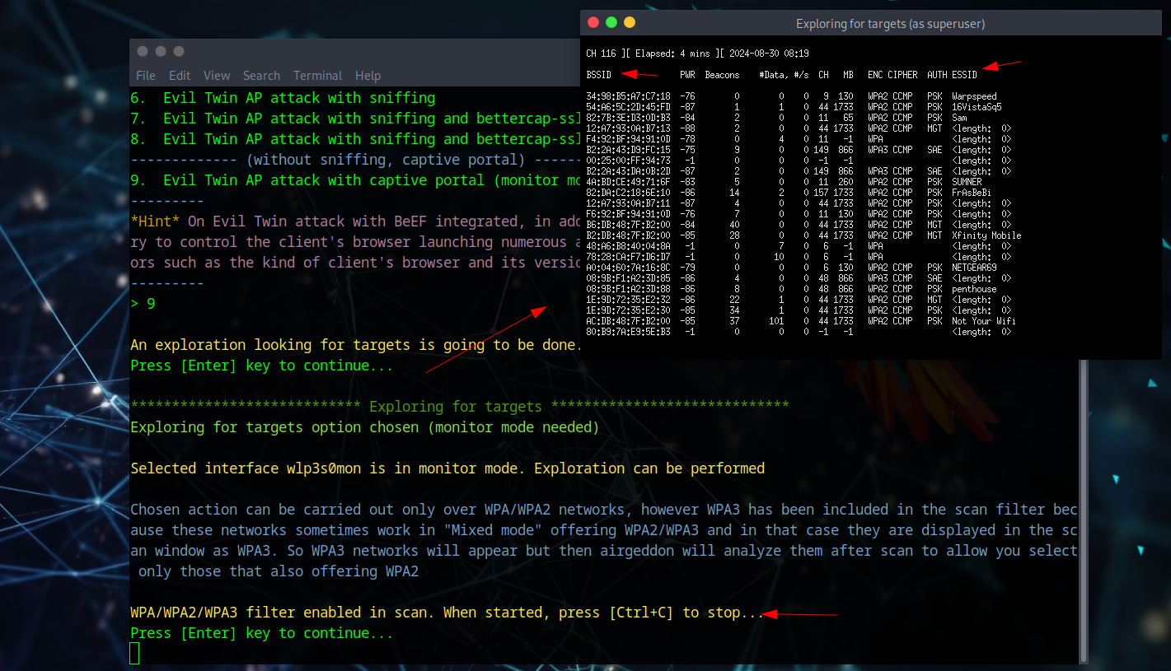Open the Edit menu
1171x671 pixels.
(x=180, y=75)
